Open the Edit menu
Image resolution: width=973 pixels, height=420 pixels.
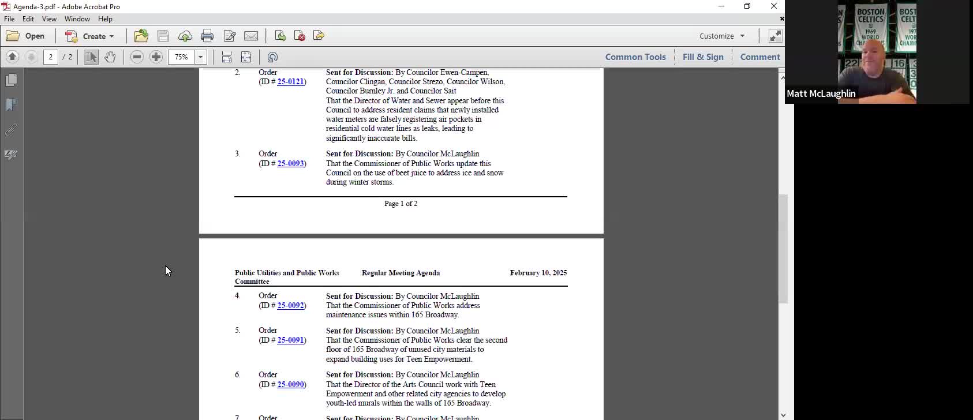(x=28, y=19)
